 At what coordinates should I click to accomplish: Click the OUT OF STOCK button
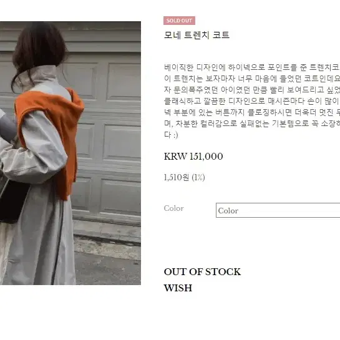click(x=202, y=272)
